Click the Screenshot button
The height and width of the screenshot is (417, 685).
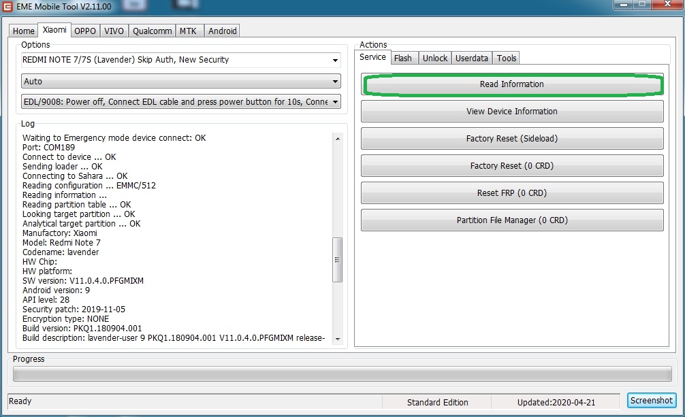pos(652,401)
